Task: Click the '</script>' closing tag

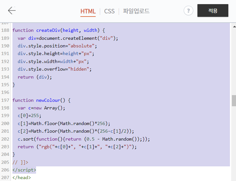Action: coord(24,170)
